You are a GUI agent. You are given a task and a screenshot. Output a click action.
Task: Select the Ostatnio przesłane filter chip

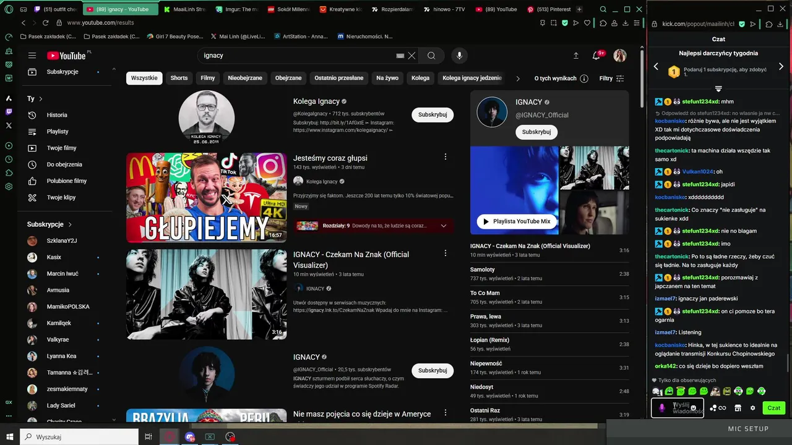click(339, 78)
